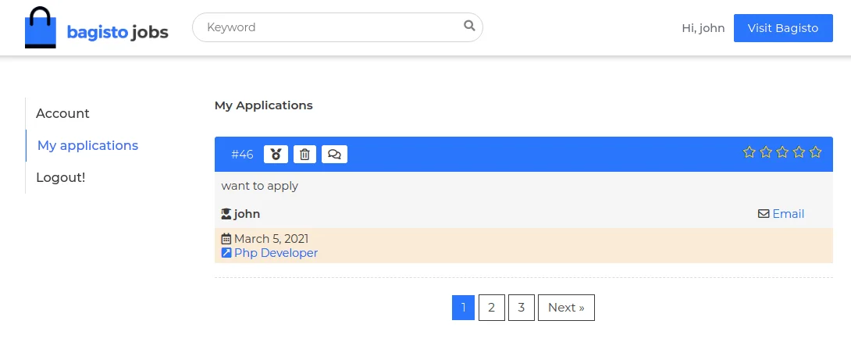Rate application with the fifth star

click(x=815, y=152)
